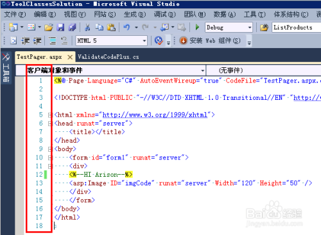The width and height of the screenshot is (321, 235).
Task: Click the Decrease Indent icon
Action: click(26, 40)
